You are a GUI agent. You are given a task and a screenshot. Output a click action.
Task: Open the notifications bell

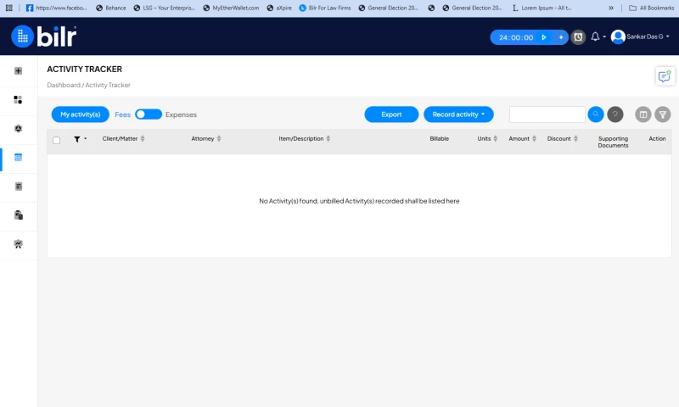(x=596, y=36)
